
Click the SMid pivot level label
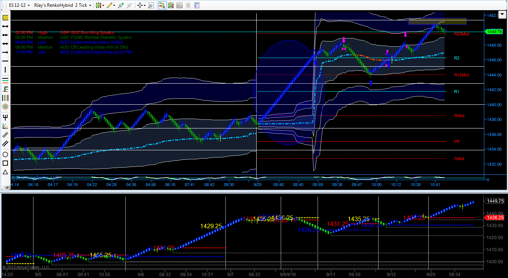tap(459, 159)
